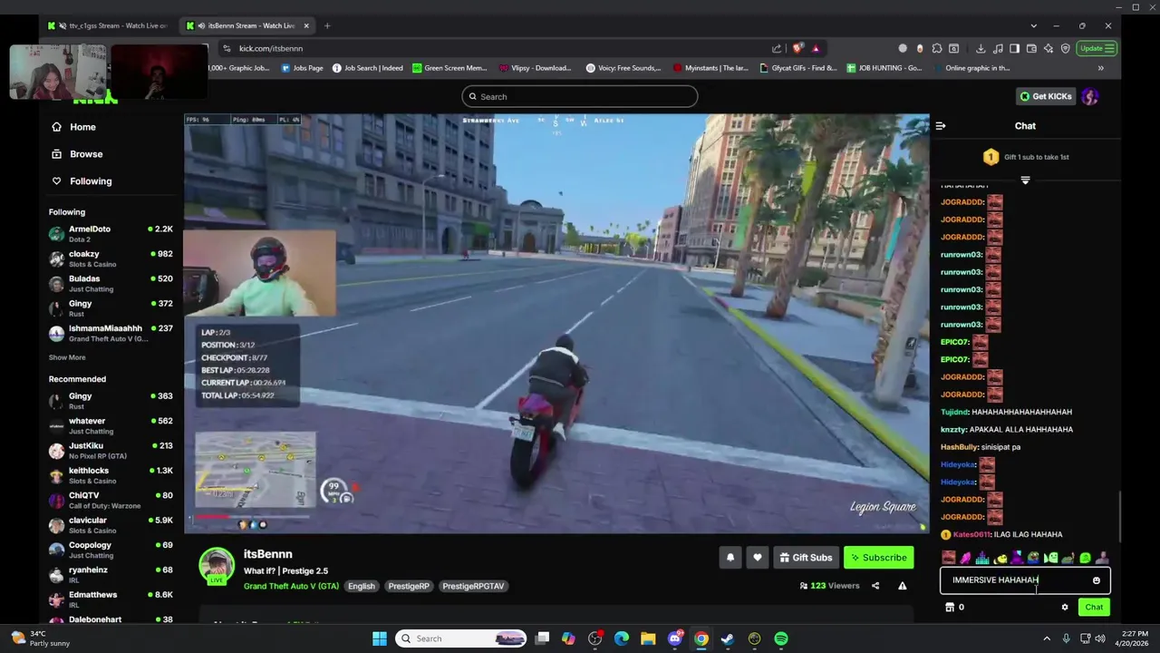Click the Subscribe button
Screen dimensions: 1160x653
coord(878,558)
